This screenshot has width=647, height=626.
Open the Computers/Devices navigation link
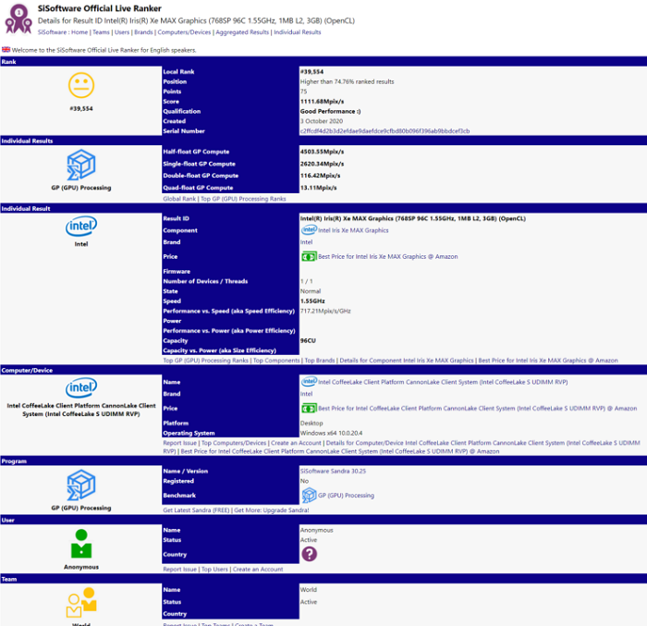184,32
